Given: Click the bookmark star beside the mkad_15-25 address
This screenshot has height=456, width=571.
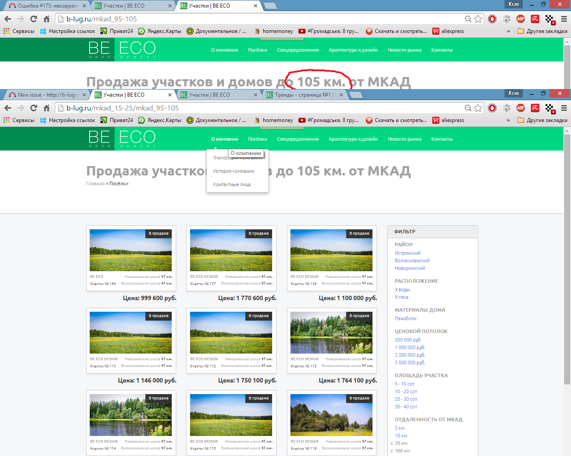Looking at the screenshot, I should pyautogui.click(x=478, y=108).
